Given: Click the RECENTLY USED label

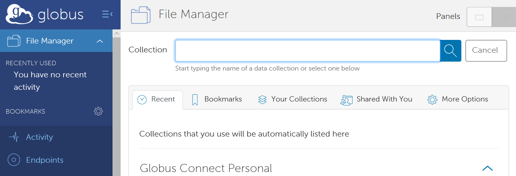Looking at the screenshot, I should [x=31, y=63].
